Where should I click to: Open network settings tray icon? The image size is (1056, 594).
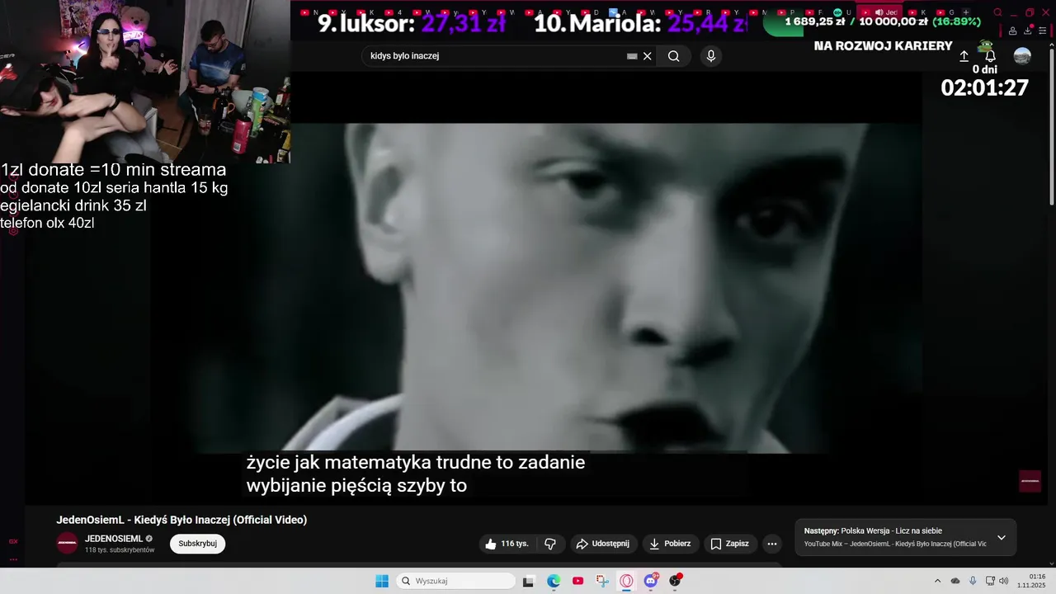coord(990,581)
